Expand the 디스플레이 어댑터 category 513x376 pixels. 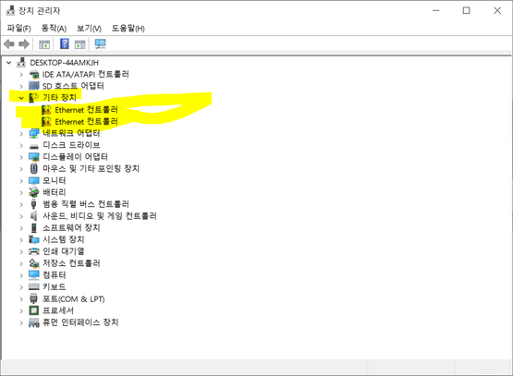[x=21, y=157]
